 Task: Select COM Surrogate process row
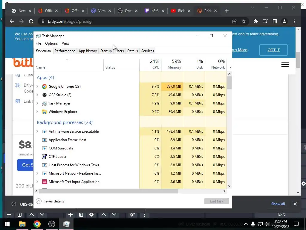coord(130,148)
